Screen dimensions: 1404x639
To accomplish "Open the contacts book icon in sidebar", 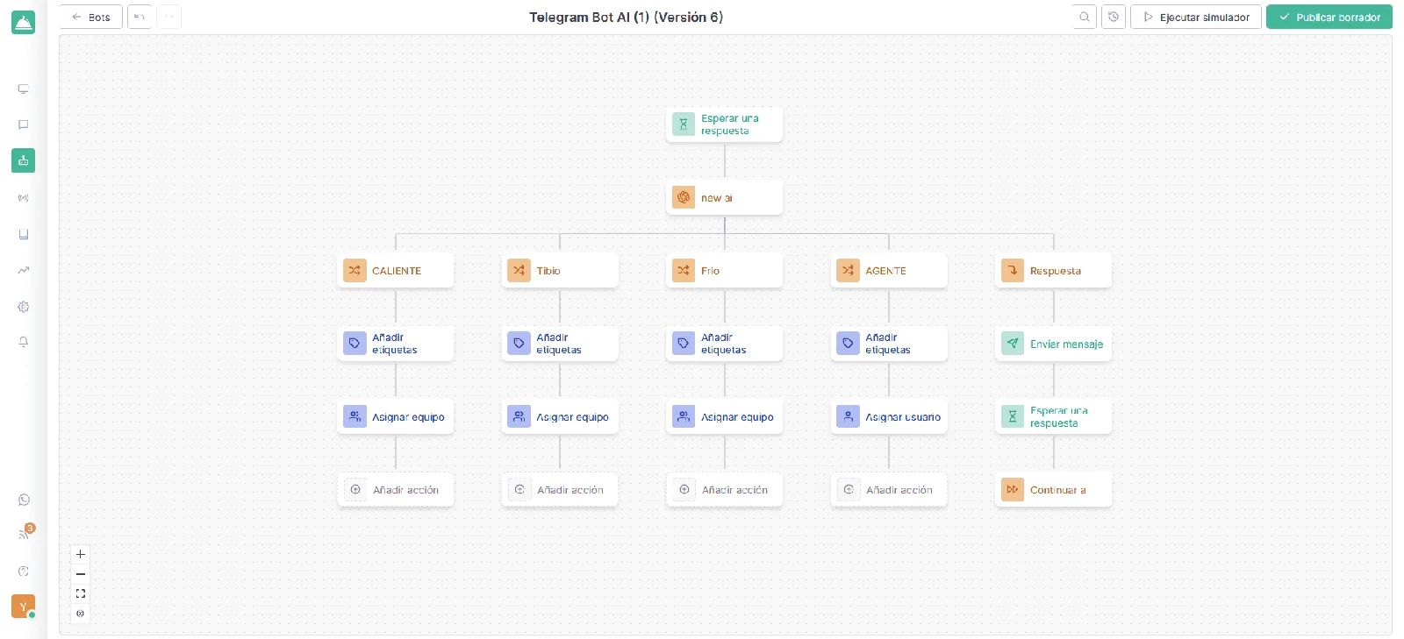I will (24, 234).
